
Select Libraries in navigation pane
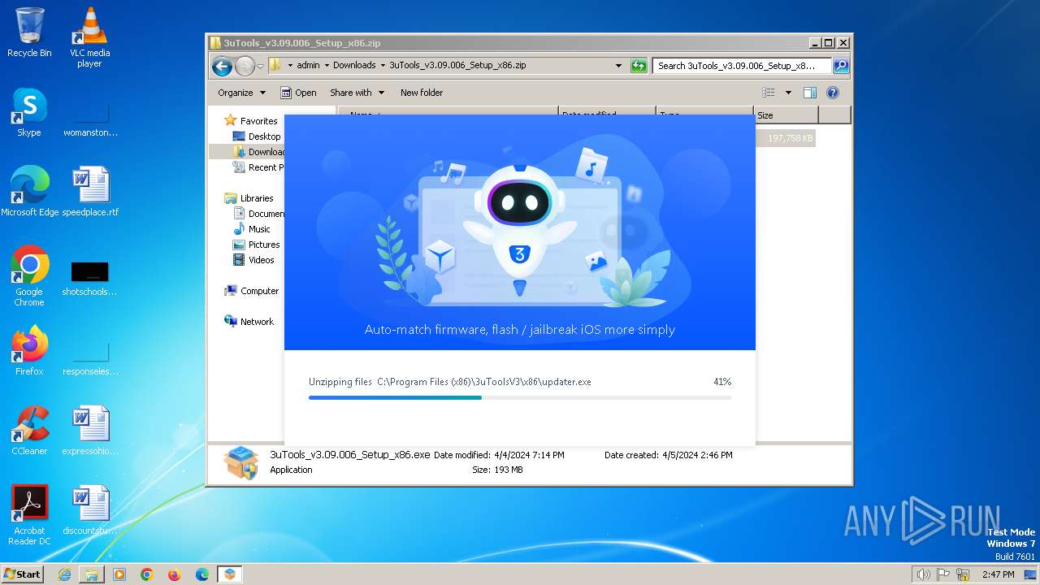tap(249, 198)
